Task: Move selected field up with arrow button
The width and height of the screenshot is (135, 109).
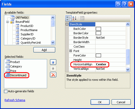Action: (x=53, y=62)
